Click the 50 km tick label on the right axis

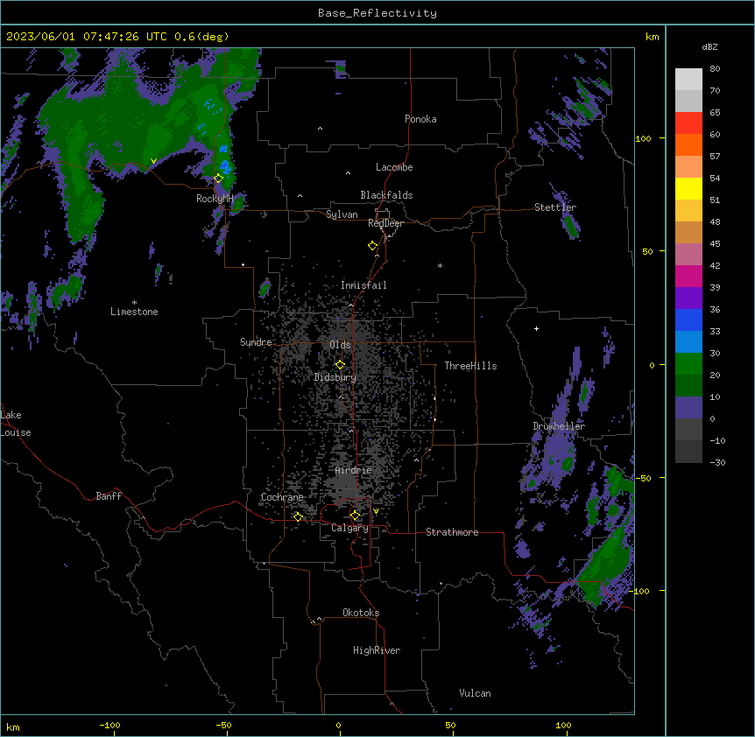pyautogui.click(x=647, y=251)
